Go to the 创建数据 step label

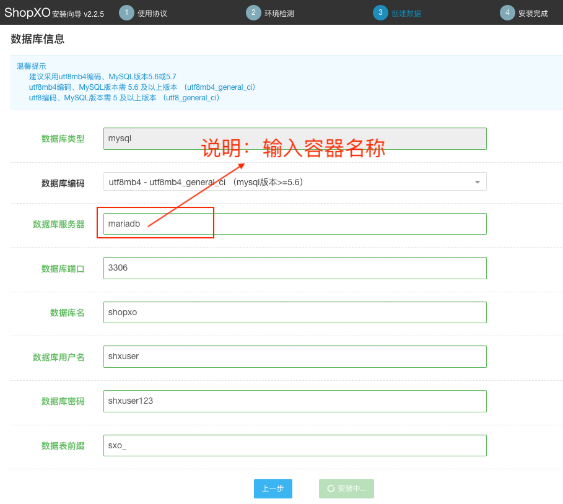click(x=406, y=14)
